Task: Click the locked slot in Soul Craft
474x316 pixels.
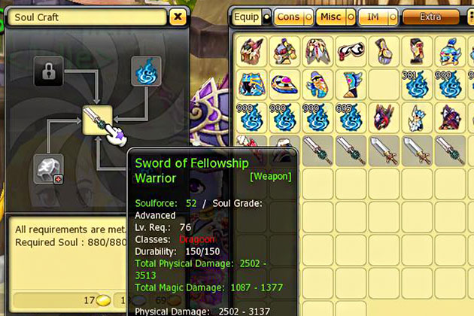Action: click(49, 71)
